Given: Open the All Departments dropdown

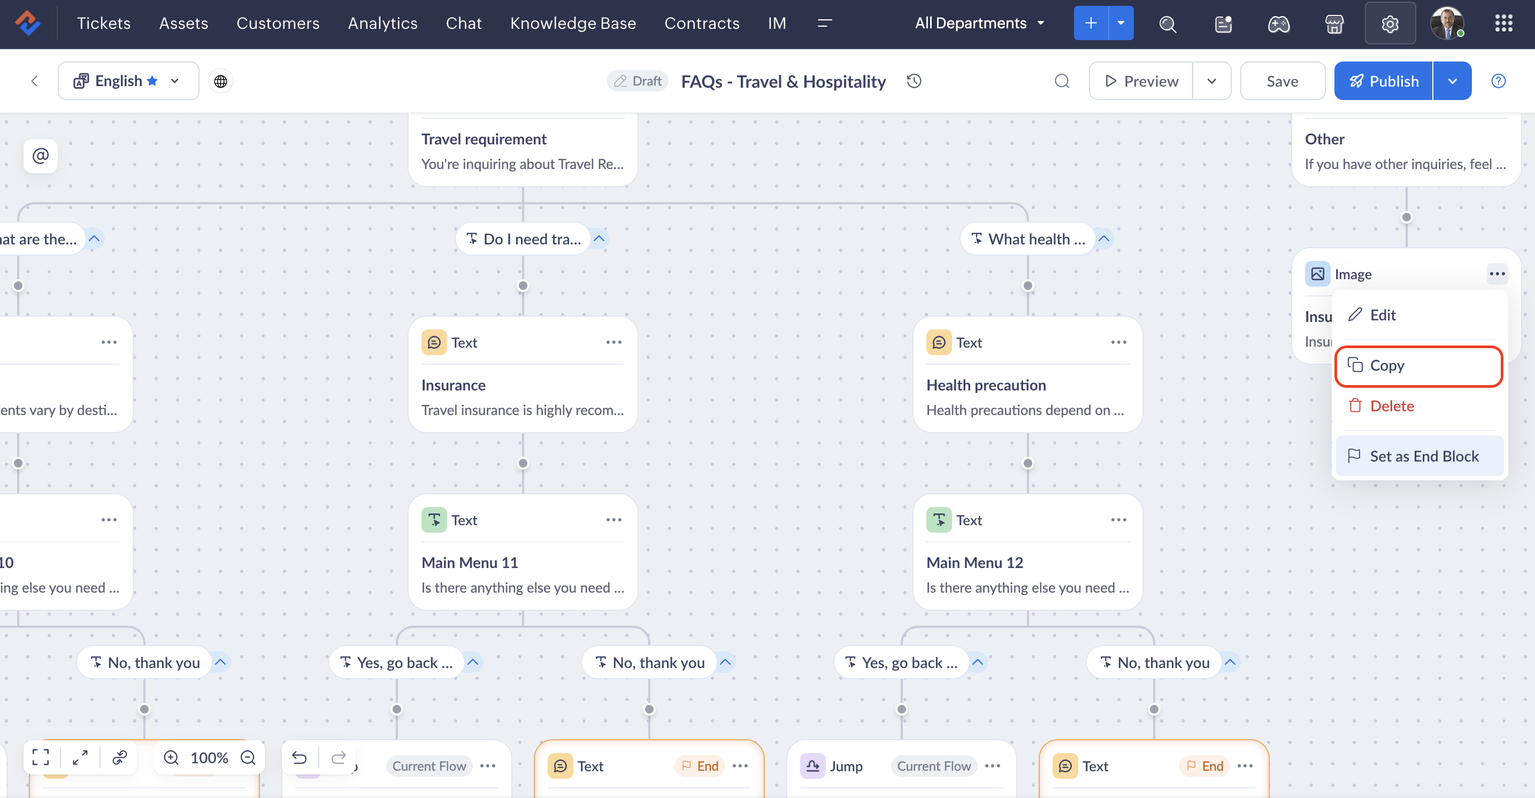Looking at the screenshot, I should pos(980,23).
